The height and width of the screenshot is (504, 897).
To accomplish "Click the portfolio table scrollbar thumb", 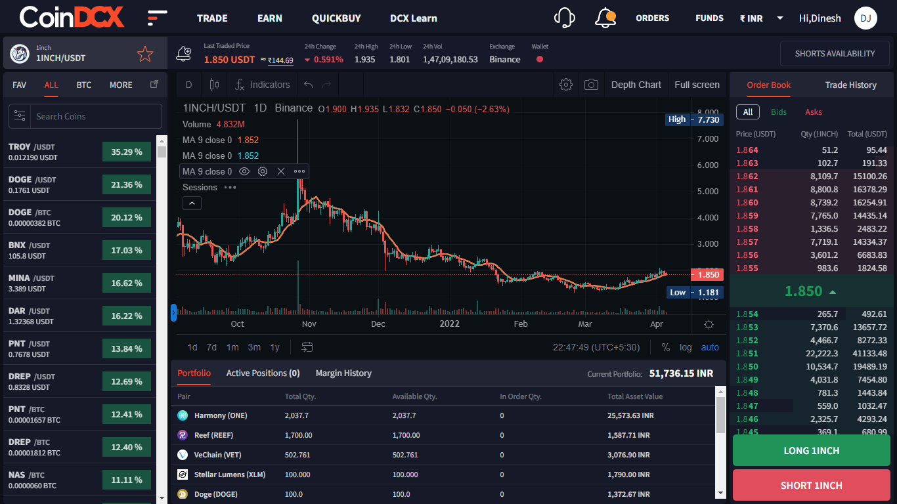I will click(720, 415).
